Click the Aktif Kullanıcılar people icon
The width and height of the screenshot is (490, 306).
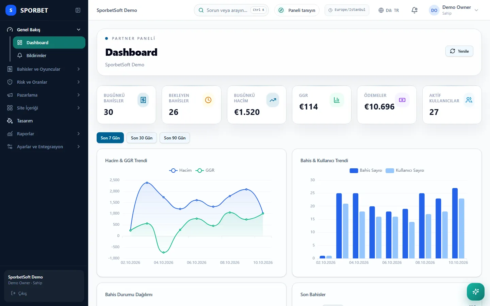(469, 100)
